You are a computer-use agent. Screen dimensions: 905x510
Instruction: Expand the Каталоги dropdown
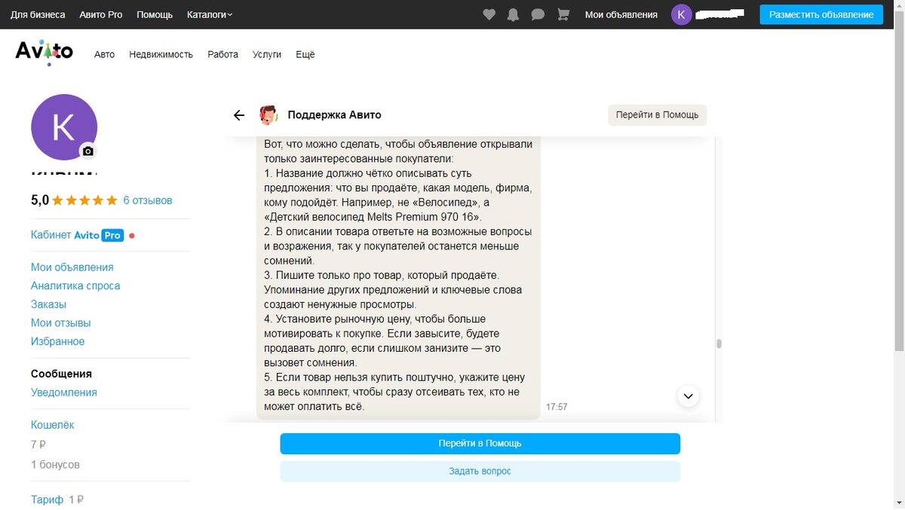pyautogui.click(x=210, y=14)
